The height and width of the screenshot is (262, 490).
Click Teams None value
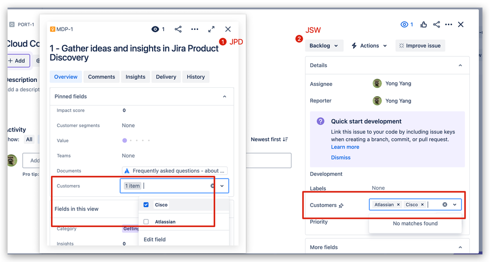click(129, 156)
